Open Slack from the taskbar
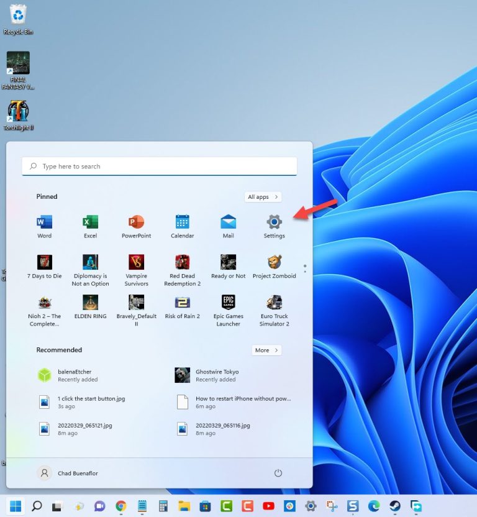This screenshot has width=477, height=517. (289, 506)
